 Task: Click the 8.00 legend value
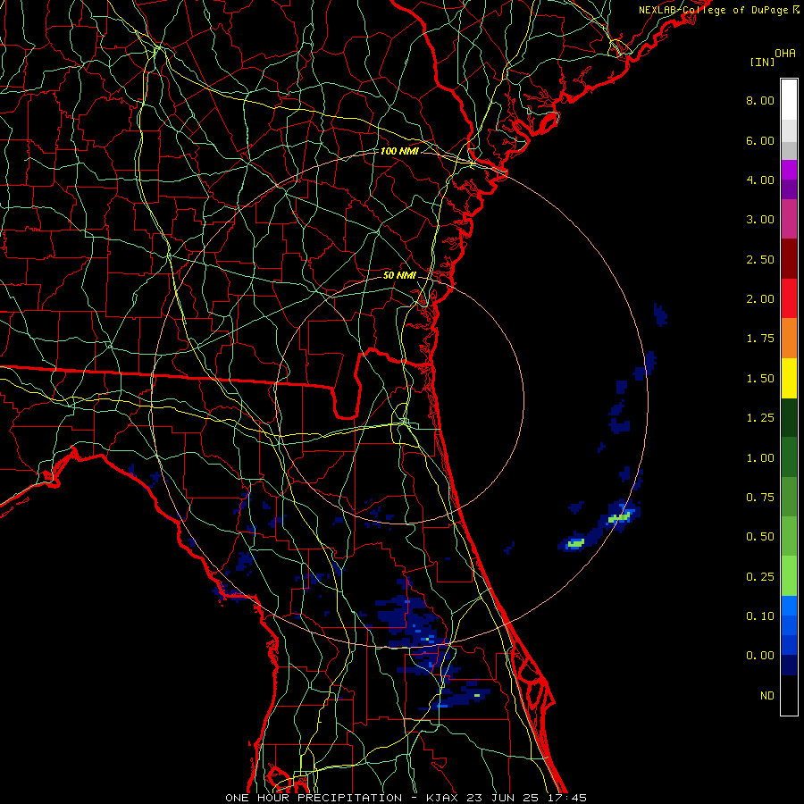point(760,100)
